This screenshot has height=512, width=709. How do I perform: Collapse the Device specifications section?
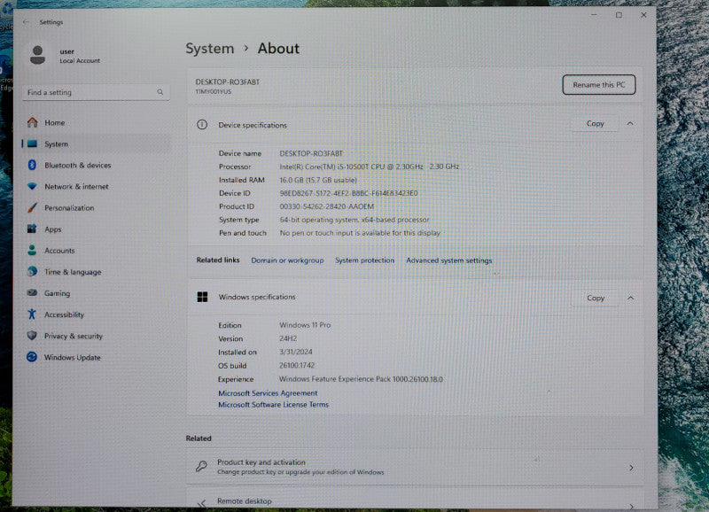point(630,123)
